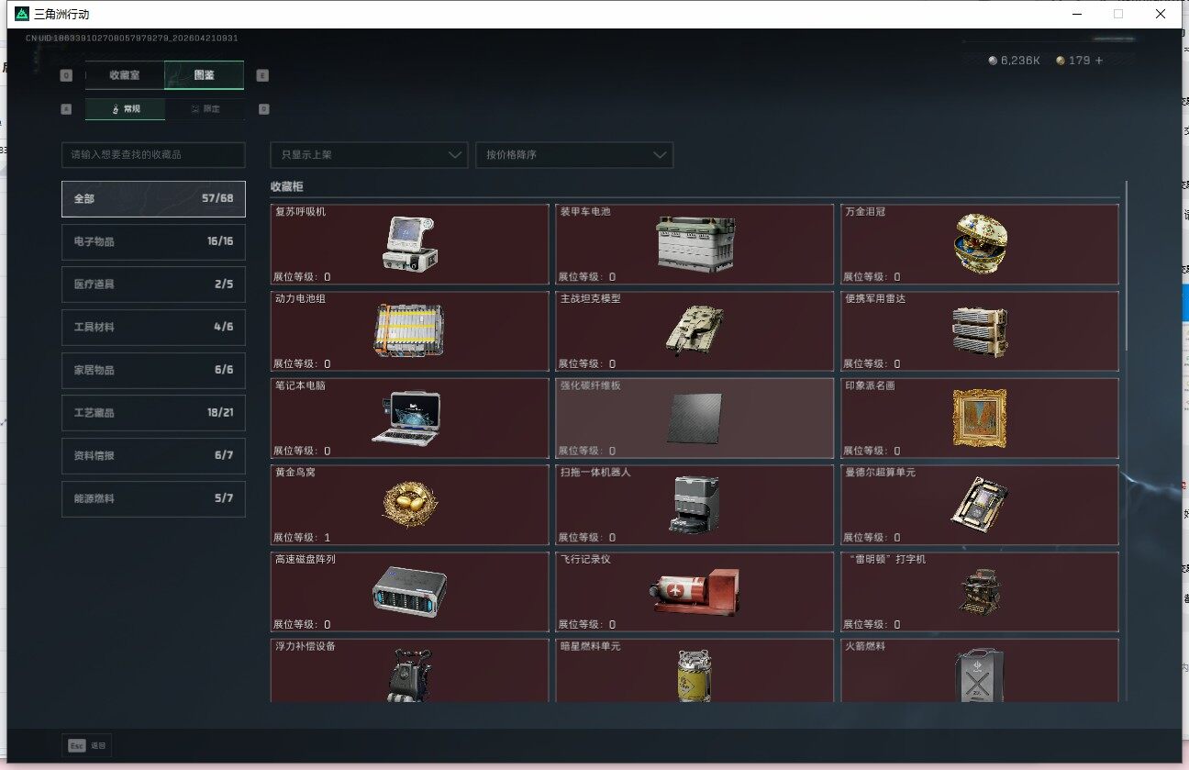Click the 黄金鸟窝 golden nest icon
Image resolution: width=1189 pixels, height=770 pixels.
click(x=409, y=504)
